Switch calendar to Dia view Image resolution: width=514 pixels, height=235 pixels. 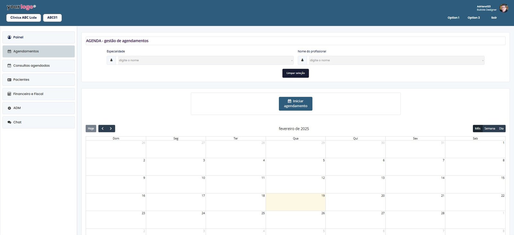click(501, 129)
